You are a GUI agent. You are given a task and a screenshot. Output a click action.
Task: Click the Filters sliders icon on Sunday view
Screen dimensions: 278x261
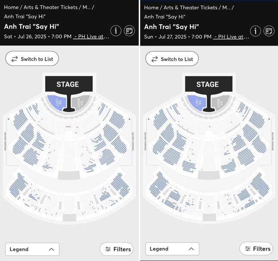point(248,249)
